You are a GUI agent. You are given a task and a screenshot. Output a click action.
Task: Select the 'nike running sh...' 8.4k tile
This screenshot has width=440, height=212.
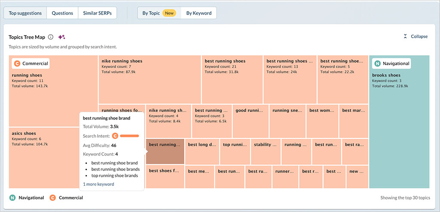coord(168,121)
